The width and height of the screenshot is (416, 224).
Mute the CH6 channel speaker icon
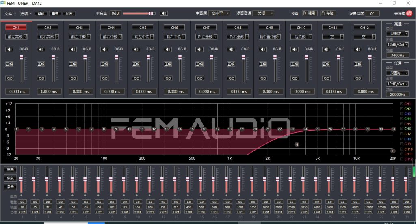(168, 50)
